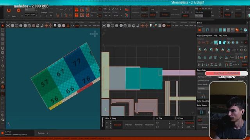Collapse the Select panel via its handle
Image resolution: width=250 pixels, height=140 pixels.
tap(247, 23)
